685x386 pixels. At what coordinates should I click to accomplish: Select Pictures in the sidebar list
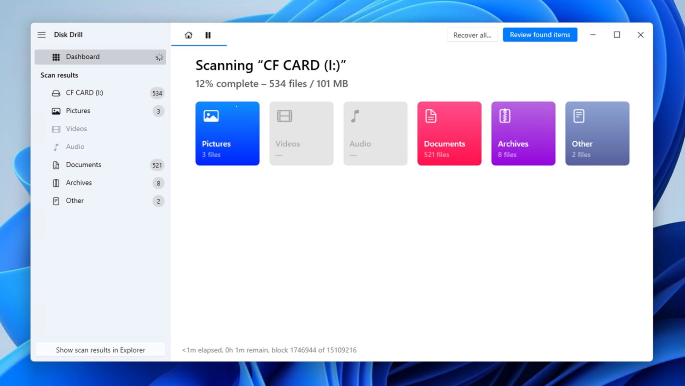(100, 111)
